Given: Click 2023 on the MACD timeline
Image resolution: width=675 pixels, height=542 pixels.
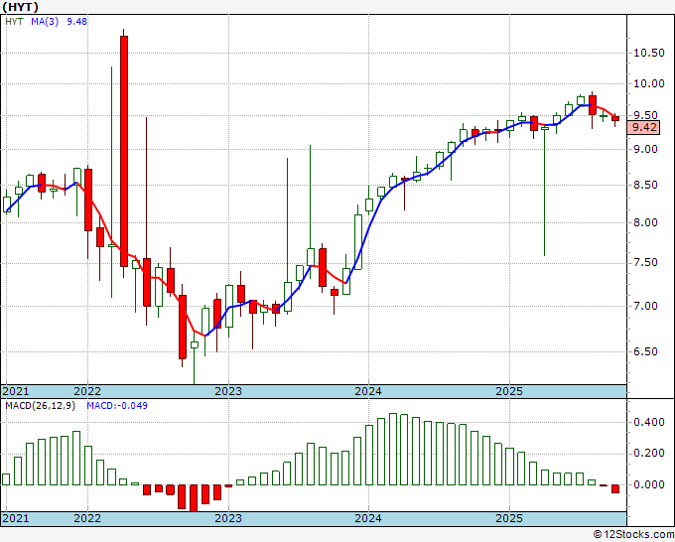Looking at the screenshot, I should point(228,518).
